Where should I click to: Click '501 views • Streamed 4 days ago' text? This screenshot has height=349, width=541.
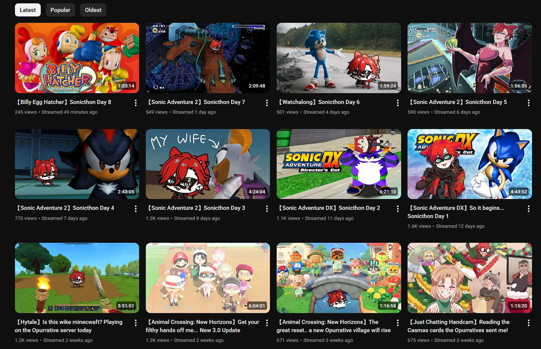313,112
